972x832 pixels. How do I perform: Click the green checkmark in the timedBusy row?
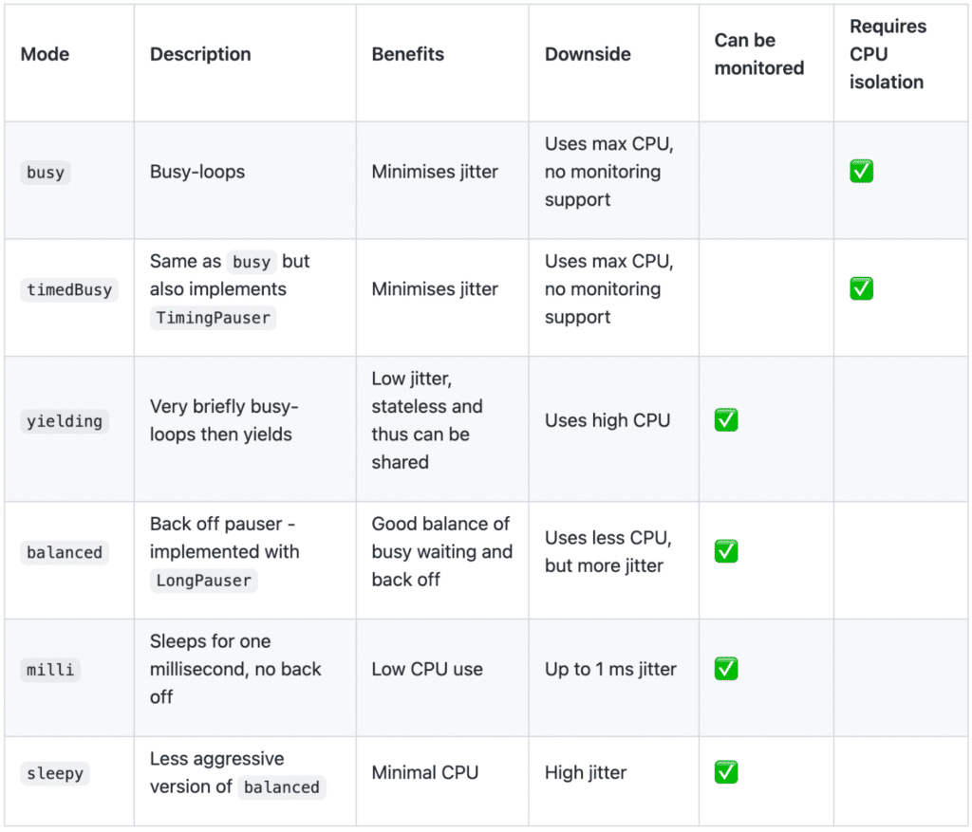pyautogui.click(x=861, y=288)
